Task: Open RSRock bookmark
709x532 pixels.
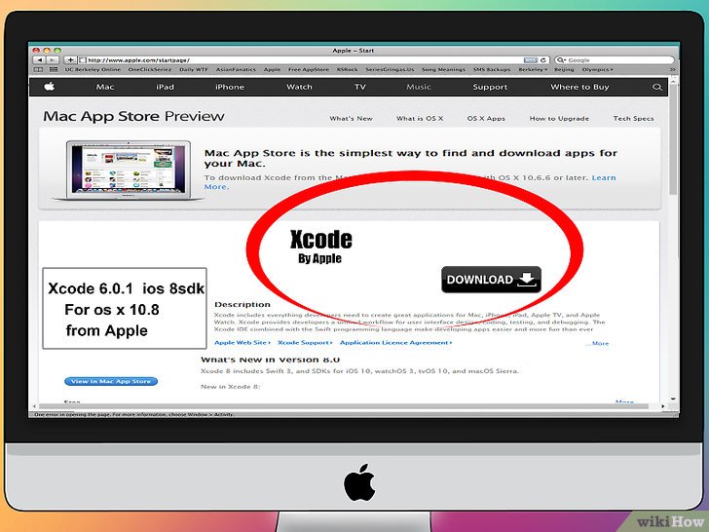Action: coord(348,70)
